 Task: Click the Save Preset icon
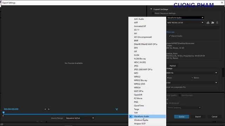click(x=208, y=22)
